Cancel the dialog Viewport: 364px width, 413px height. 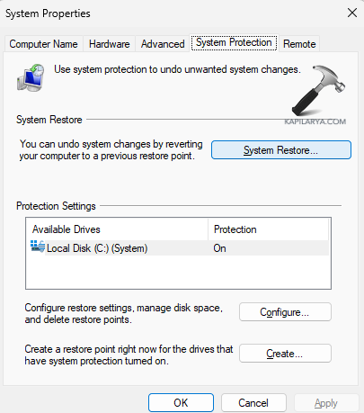pyautogui.click(x=253, y=403)
